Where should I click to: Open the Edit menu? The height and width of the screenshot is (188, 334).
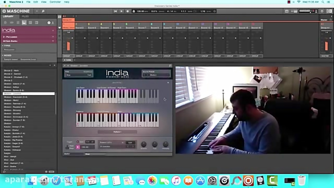36,2
